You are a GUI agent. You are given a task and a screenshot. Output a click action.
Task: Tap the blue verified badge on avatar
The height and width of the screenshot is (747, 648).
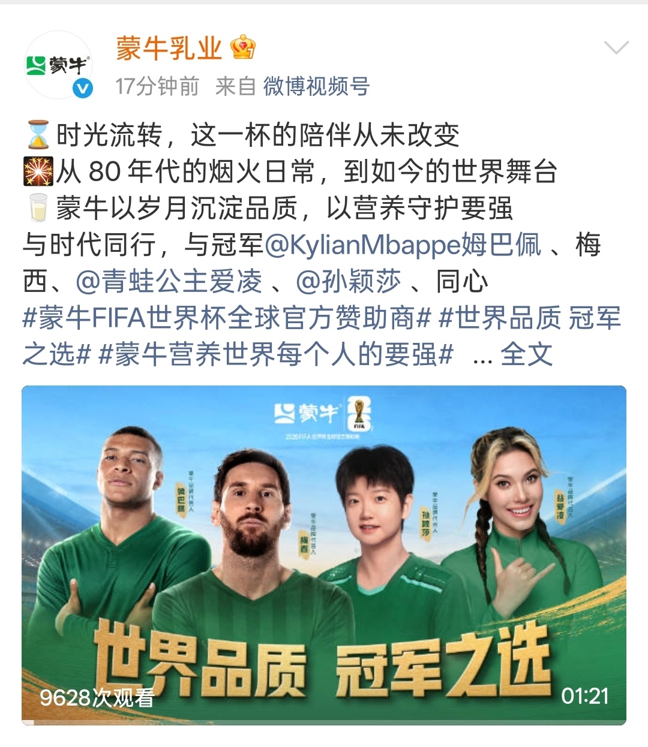(x=83, y=89)
